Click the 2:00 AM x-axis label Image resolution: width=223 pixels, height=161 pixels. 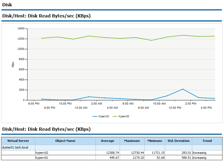click(x=97, y=104)
